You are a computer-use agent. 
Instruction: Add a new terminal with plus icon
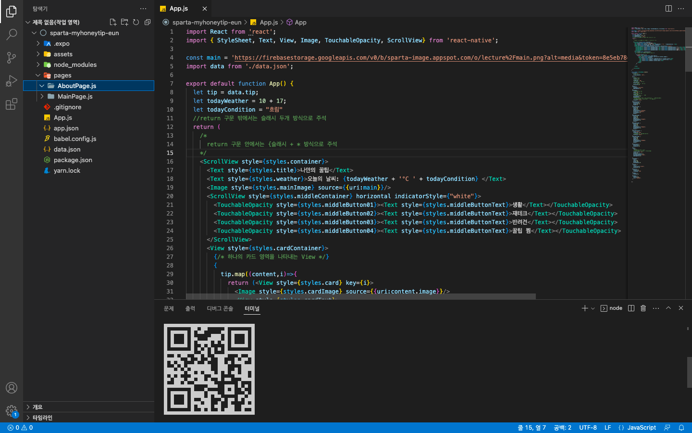point(585,308)
